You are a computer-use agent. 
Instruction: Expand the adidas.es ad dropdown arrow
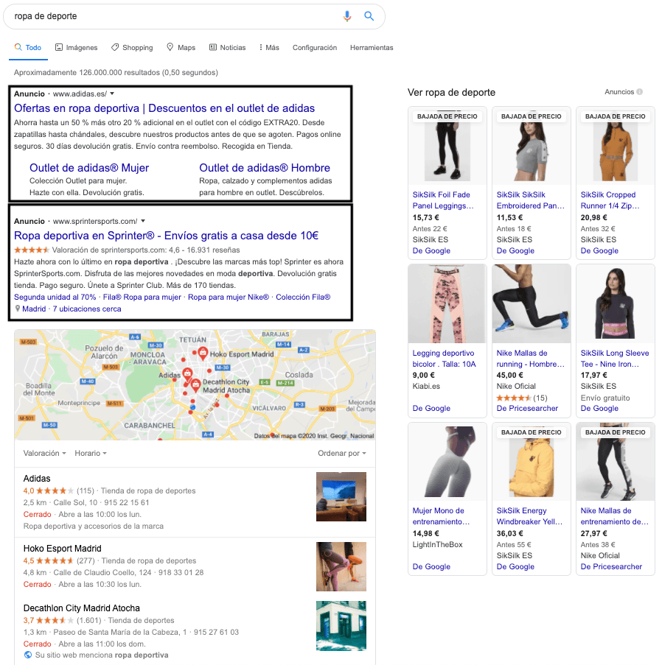click(112, 94)
